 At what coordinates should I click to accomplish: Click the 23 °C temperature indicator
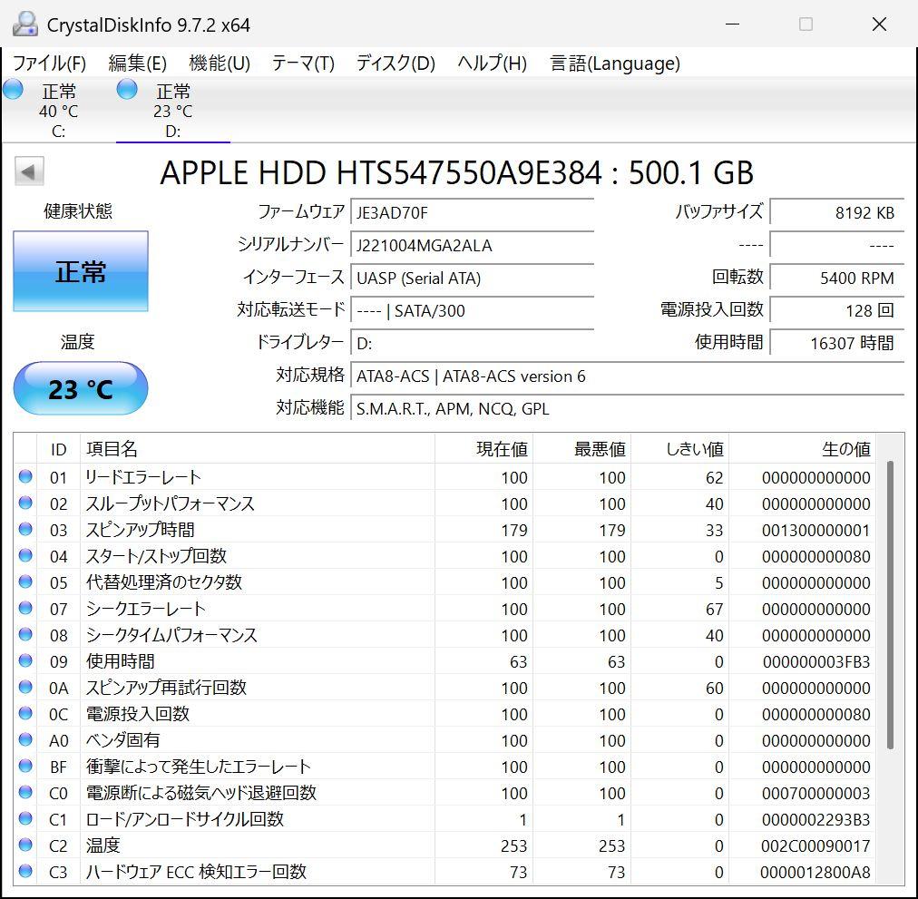(81, 388)
